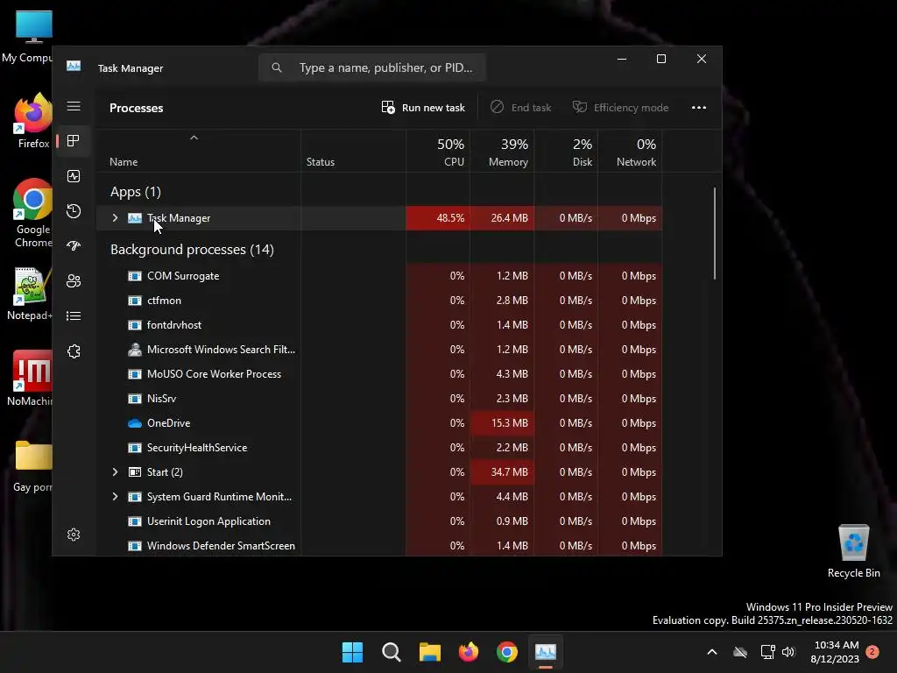Viewport: 897px width, 673px height.
Task: Sort by the Memory column header
Action: point(502,152)
